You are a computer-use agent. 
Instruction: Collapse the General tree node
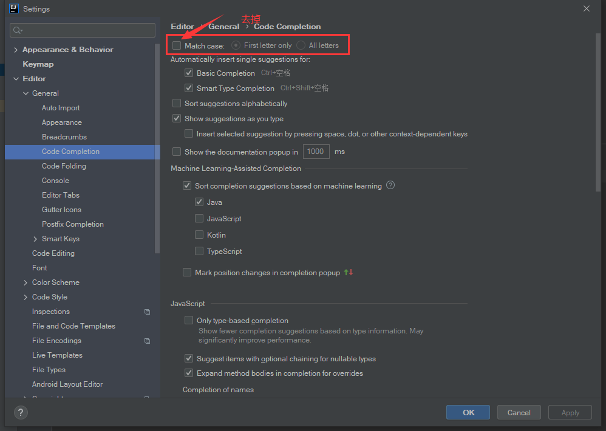(26, 93)
